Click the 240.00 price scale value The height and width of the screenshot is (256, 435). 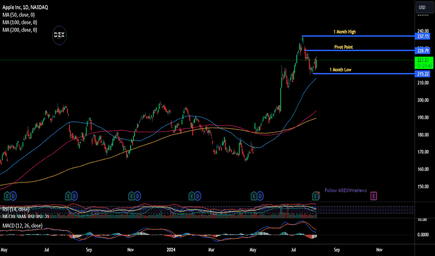(423, 31)
